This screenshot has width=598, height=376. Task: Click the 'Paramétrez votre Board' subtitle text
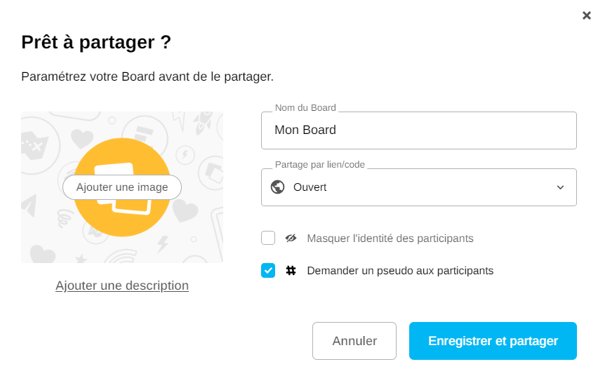coord(147,76)
